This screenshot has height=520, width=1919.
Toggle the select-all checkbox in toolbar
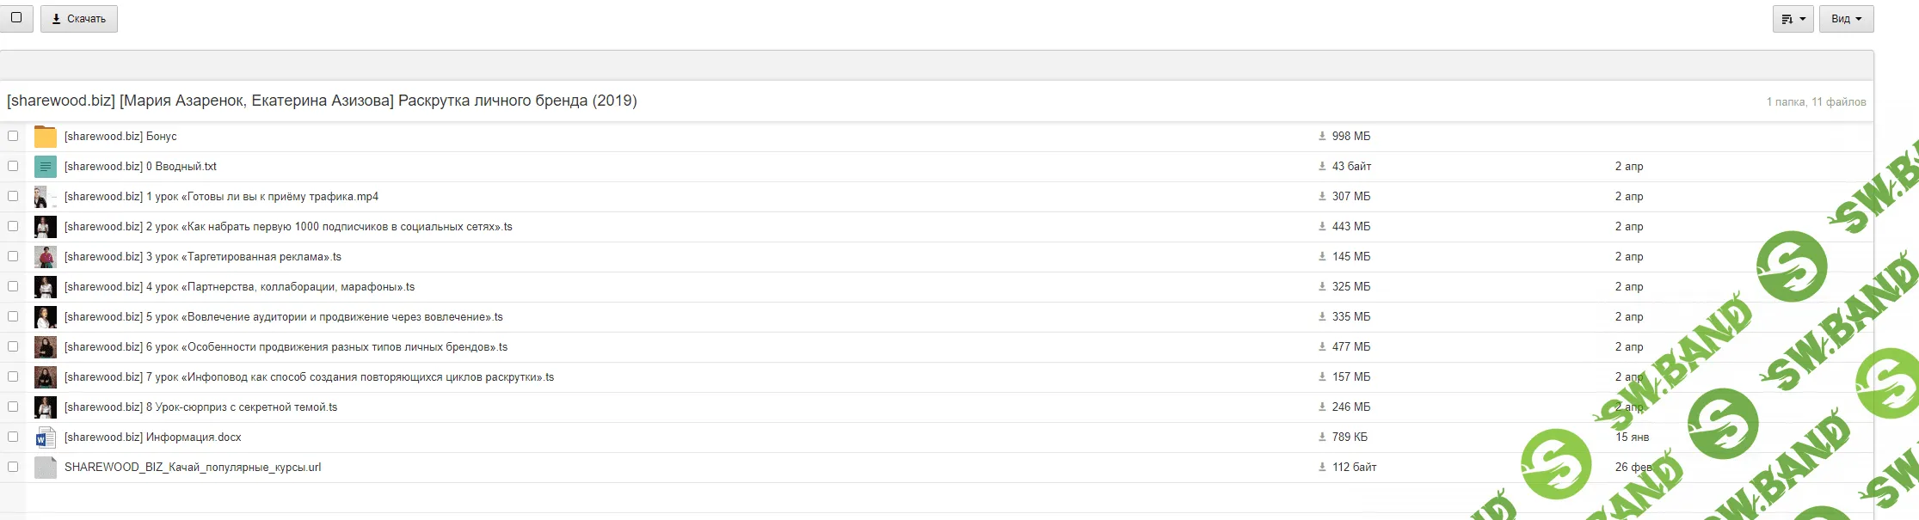pyautogui.click(x=16, y=18)
